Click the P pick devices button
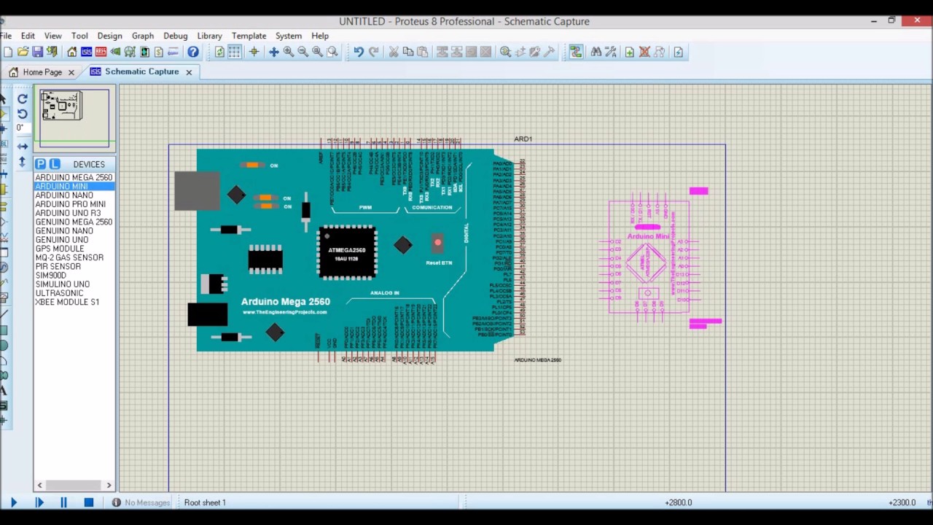The image size is (933, 525). click(x=41, y=164)
